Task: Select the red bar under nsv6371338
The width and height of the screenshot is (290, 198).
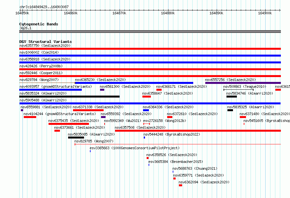Action: coord(88,110)
